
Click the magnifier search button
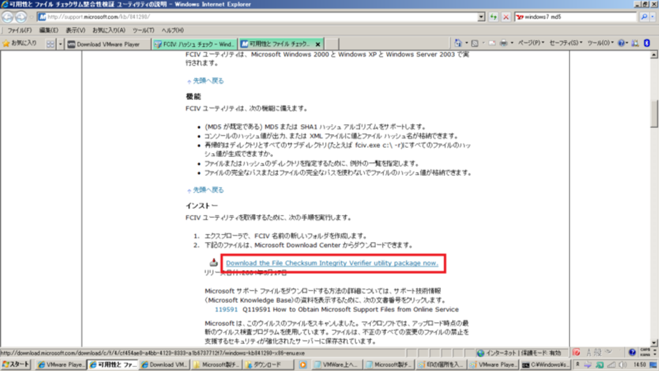[x=644, y=17]
